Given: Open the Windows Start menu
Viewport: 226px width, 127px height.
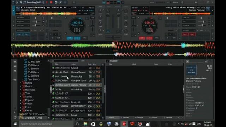Looking at the screenshot, I should tap(15, 124).
